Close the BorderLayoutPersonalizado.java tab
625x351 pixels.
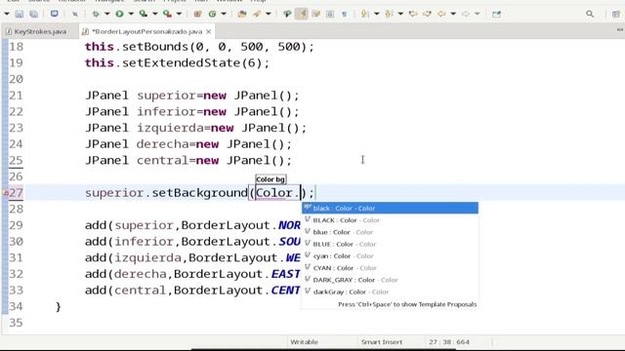[x=208, y=31]
